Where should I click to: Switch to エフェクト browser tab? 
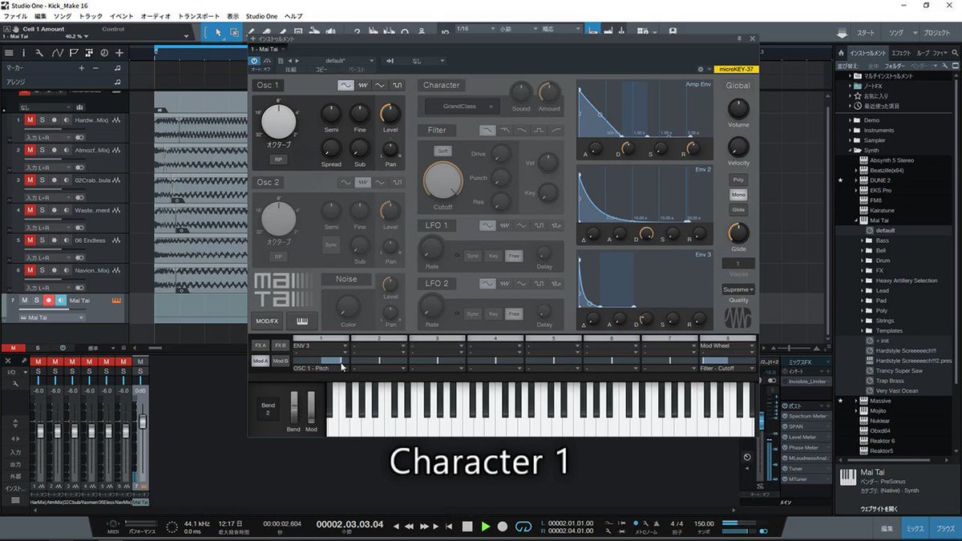[x=901, y=51]
